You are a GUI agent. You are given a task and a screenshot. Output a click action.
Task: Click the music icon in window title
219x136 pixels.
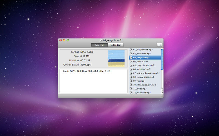101,40
